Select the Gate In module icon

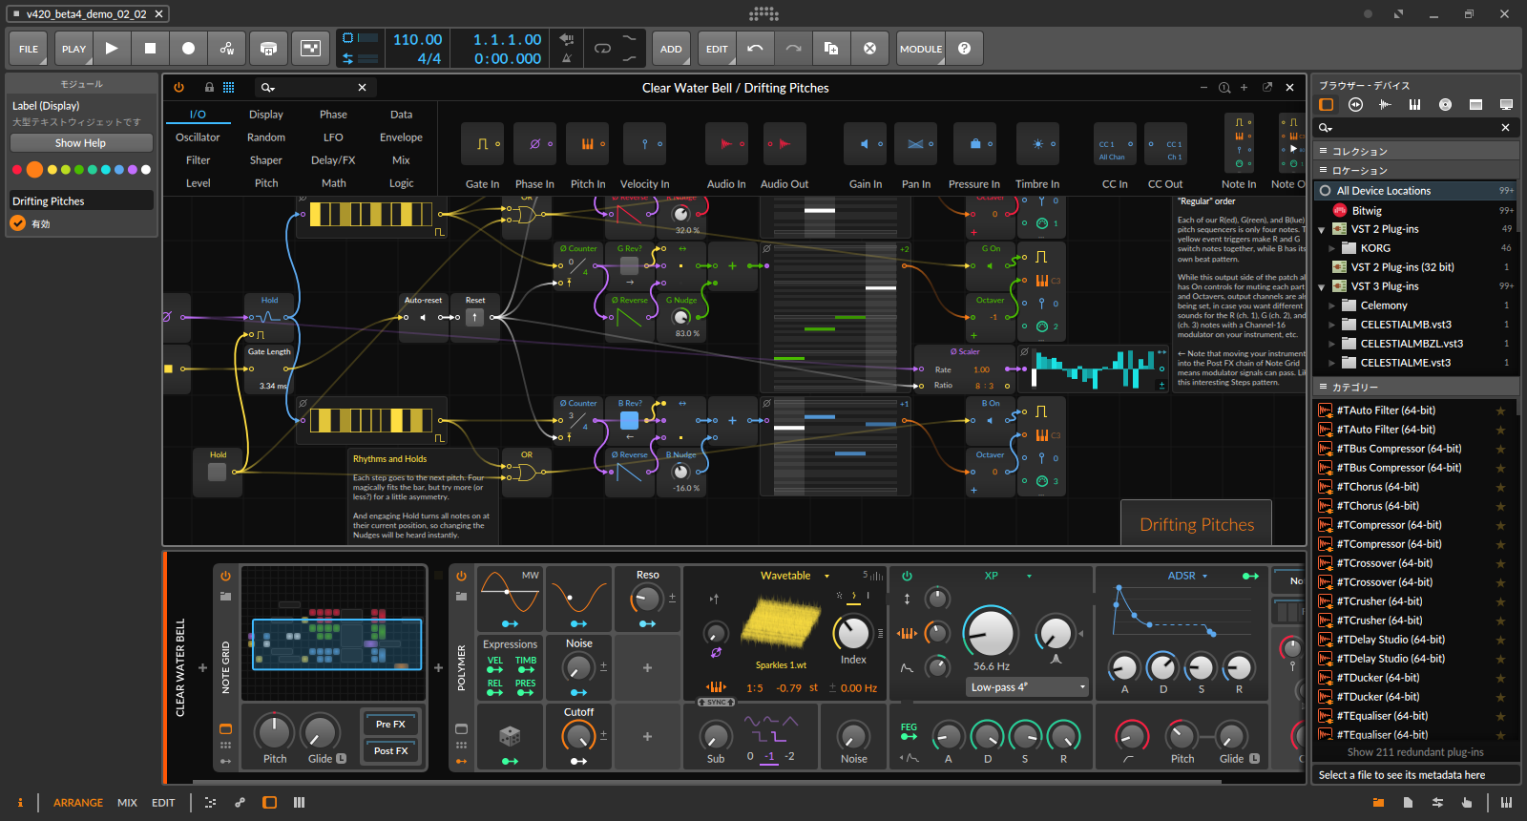tap(482, 144)
